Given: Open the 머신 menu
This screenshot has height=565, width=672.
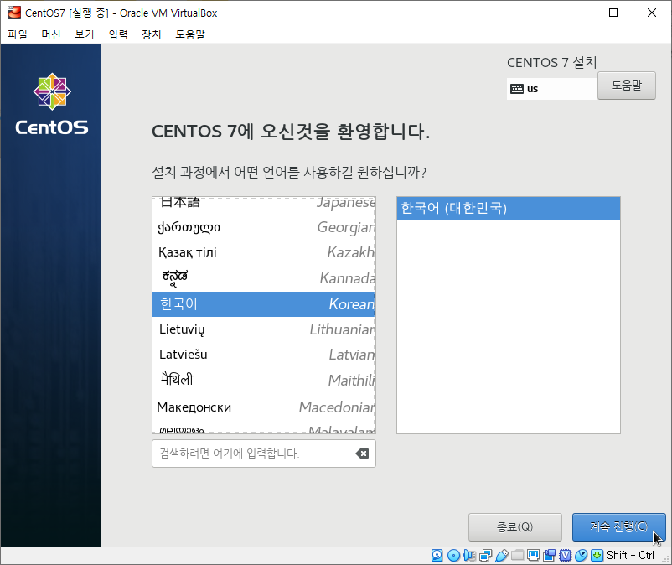Looking at the screenshot, I should 51,34.
